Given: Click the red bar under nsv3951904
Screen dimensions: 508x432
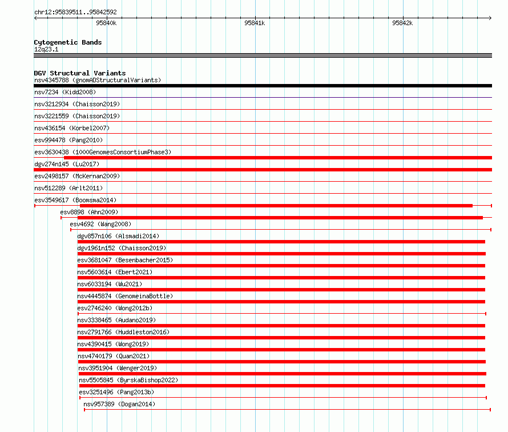Looking at the screenshot, I should 283,374.
